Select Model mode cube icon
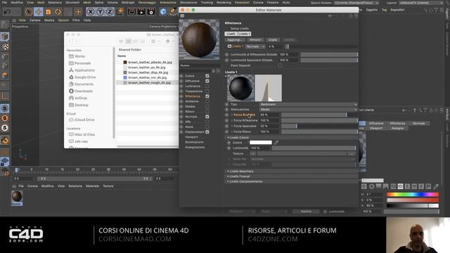 pos(5,37)
